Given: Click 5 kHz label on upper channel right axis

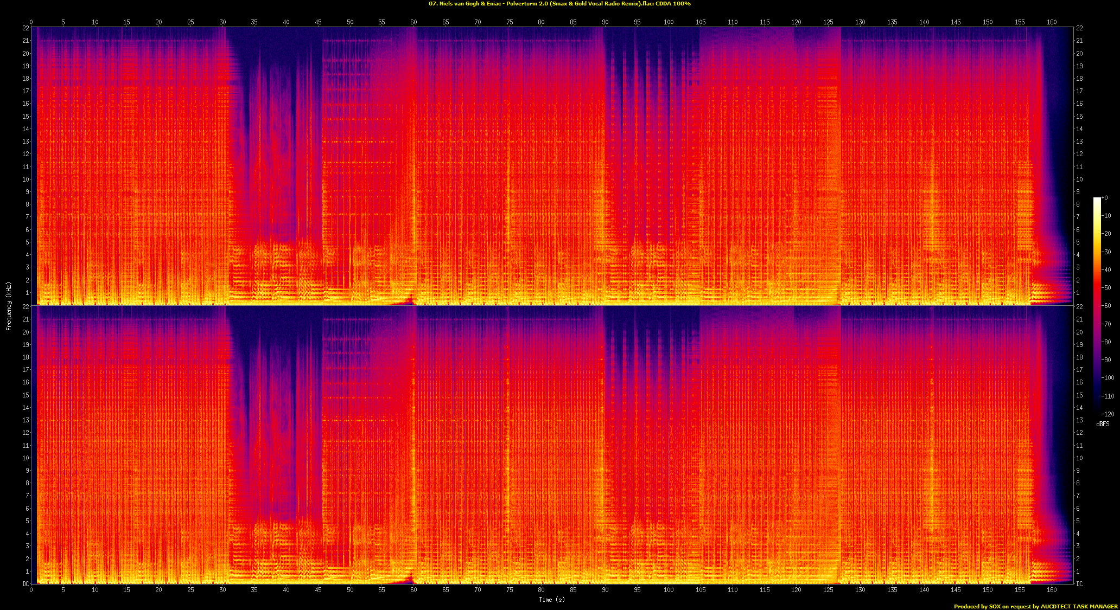Looking at the screenshot, I should click(x=1078, y=242).
